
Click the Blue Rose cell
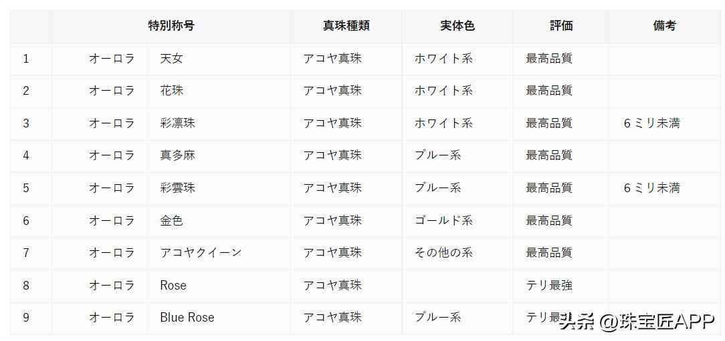187,318
